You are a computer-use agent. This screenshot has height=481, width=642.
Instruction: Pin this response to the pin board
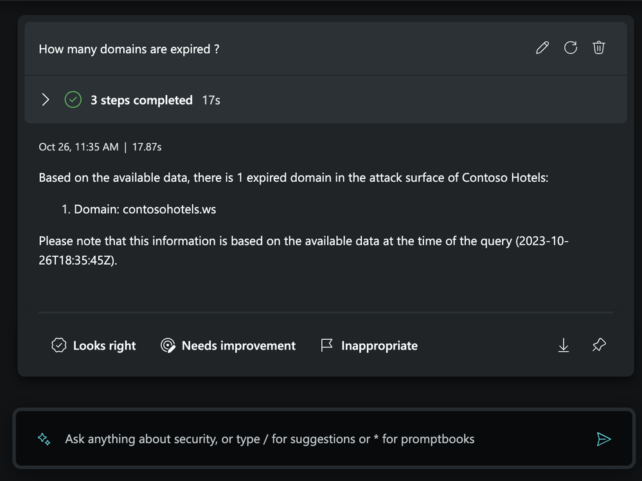coord(599,345)
